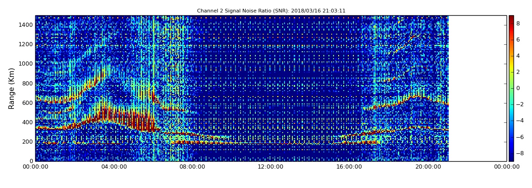Click the 04:00:00 time axis label
Viewport: 532px width, 188px height.
(114, 167)
